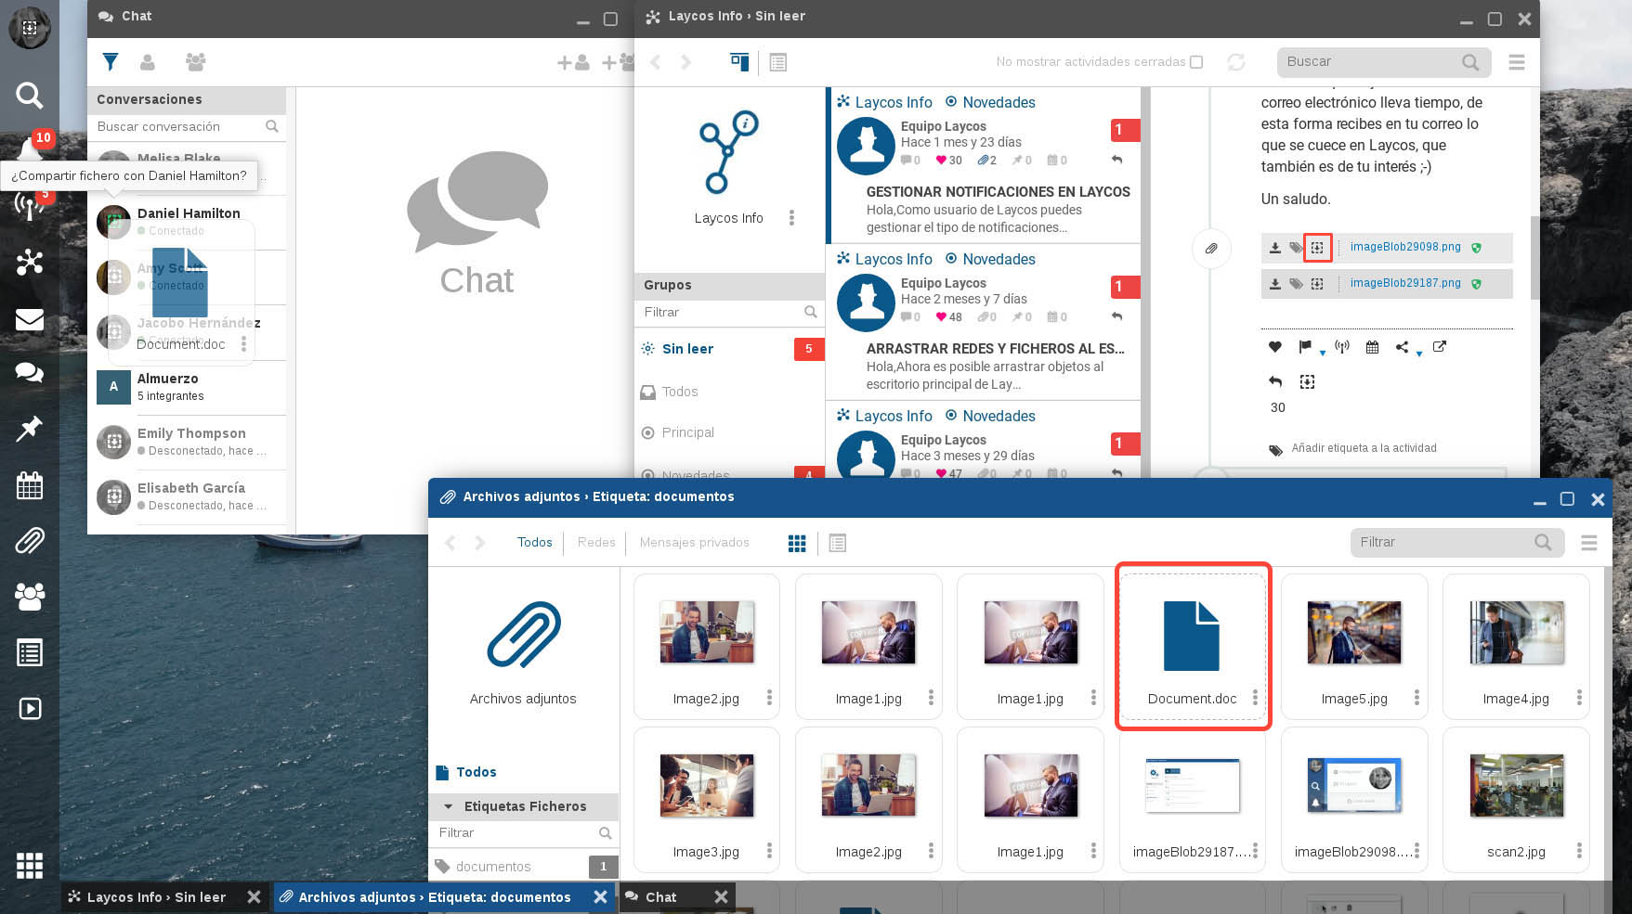Broadcast the activity with antenna icon
Viewport: 1632px width, 914px height.
pyautogui.click(x=1341, y=347)
